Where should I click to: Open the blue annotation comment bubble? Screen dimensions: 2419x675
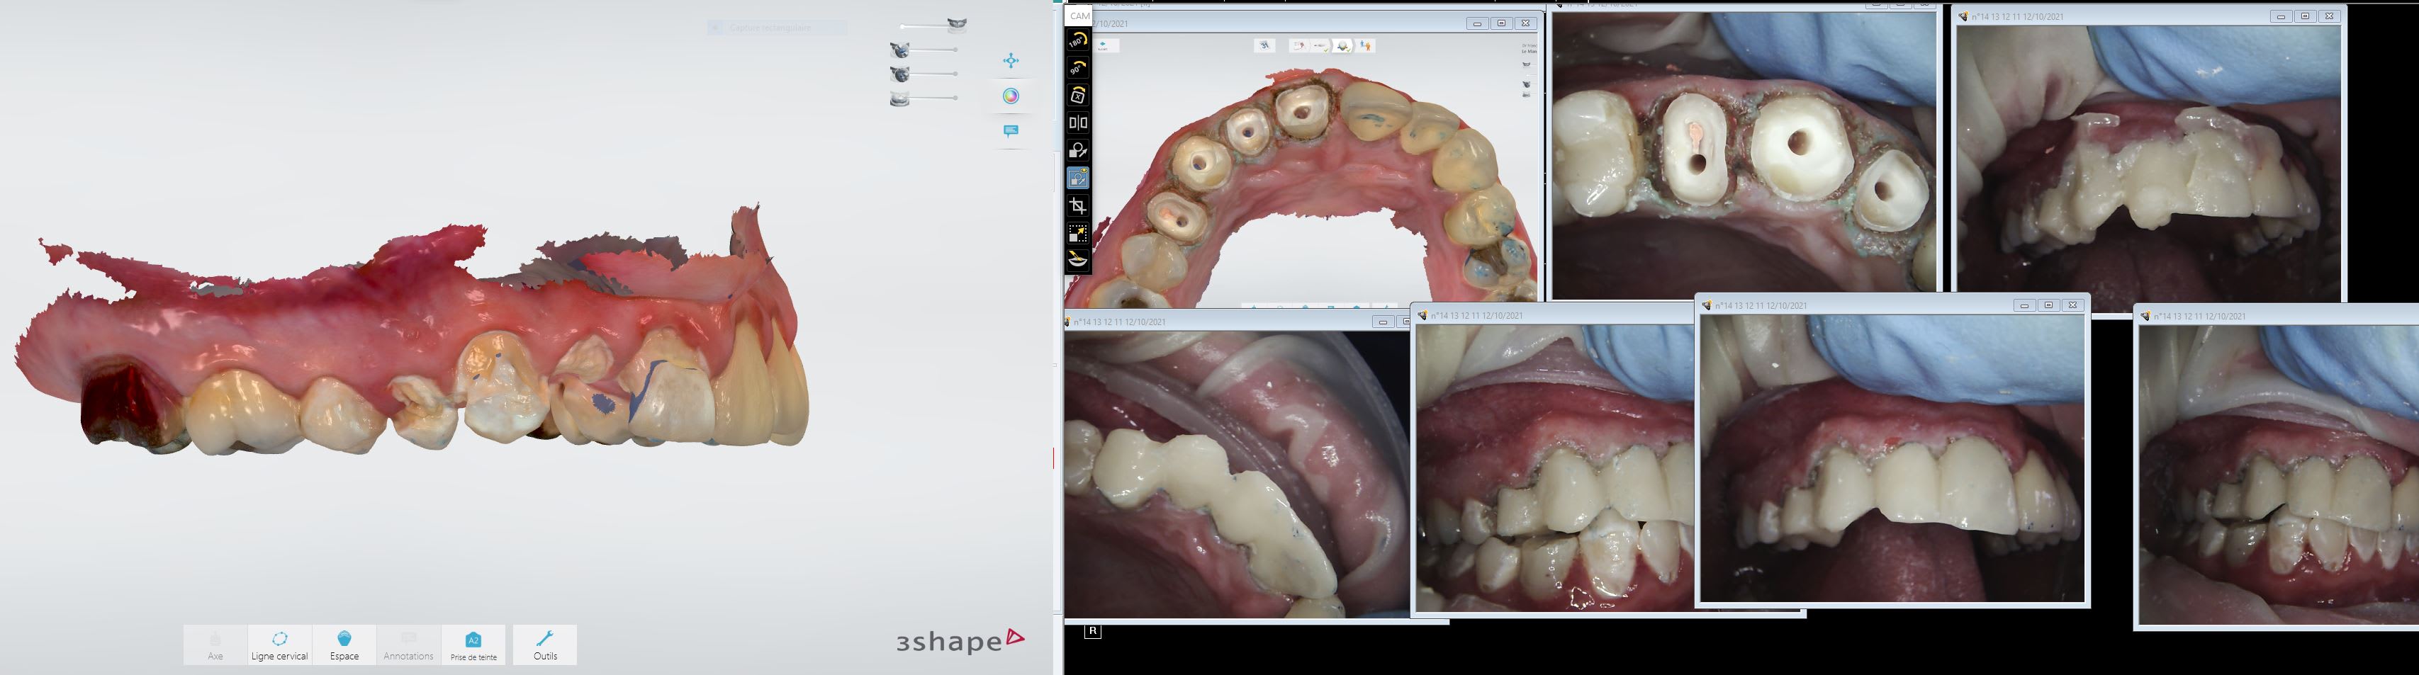pos(1011,132)
